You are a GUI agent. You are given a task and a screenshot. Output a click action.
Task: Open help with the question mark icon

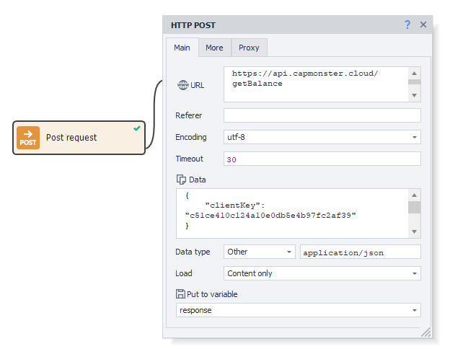(407, 25)
